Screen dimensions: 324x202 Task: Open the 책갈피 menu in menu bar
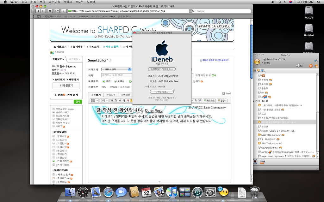pos(68,2)
